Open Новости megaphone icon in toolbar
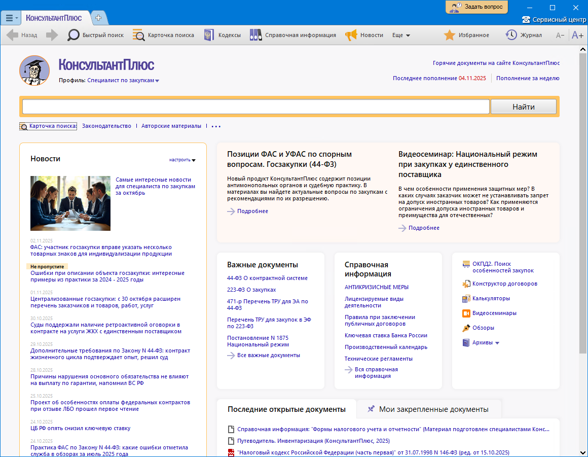 click(351, 35)
